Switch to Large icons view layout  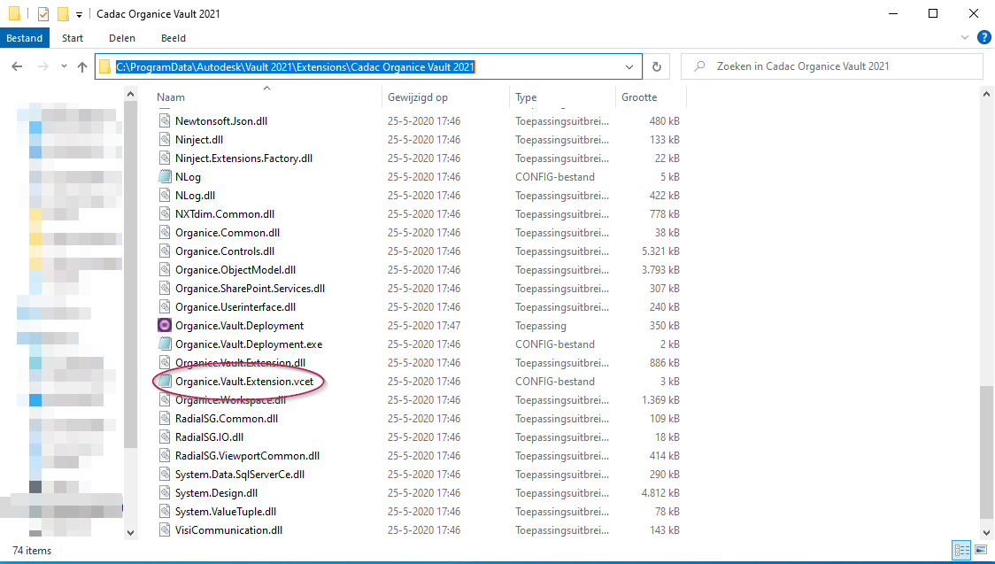coord(979,550)
